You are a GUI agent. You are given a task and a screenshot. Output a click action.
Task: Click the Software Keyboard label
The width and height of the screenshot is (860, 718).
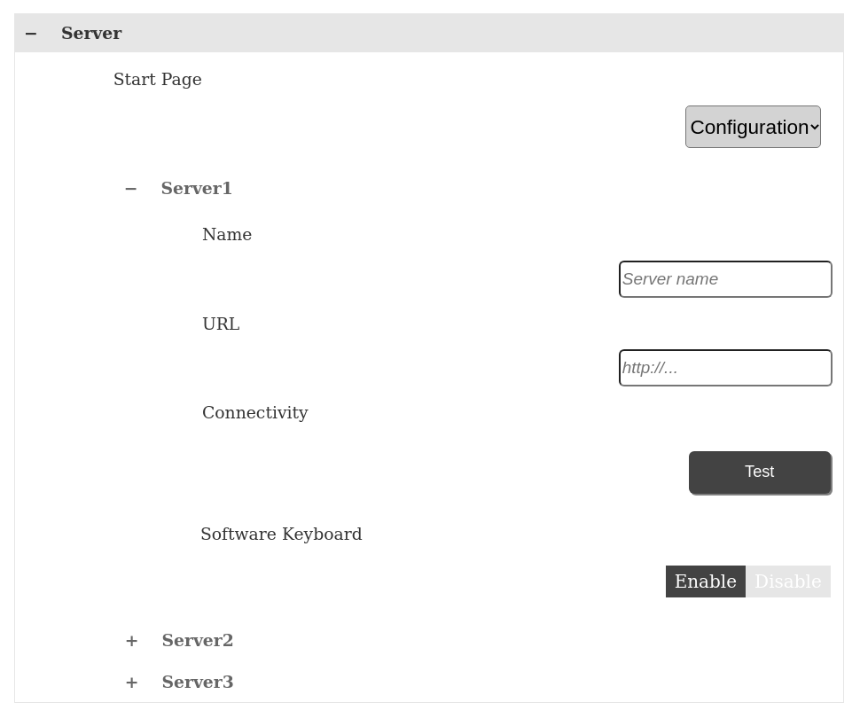click(x=281, y=535)
